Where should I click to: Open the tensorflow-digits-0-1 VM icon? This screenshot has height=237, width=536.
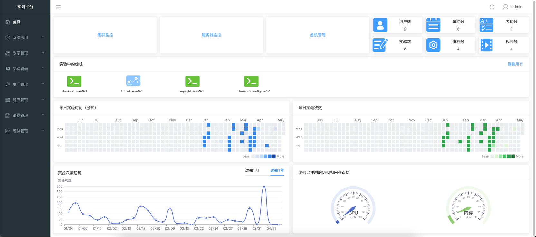[x=251, y=82]
